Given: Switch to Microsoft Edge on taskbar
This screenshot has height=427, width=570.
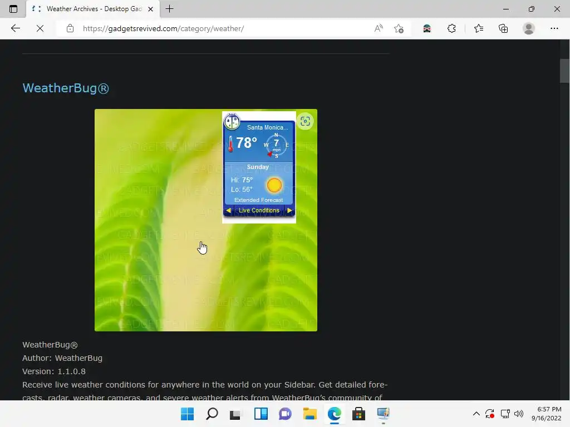Looking at the screenshot, I should [335, 414].
